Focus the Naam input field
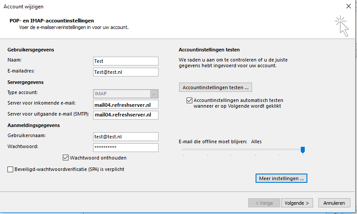The height and width of the screenshot is (214, 357). coord(126,61)
